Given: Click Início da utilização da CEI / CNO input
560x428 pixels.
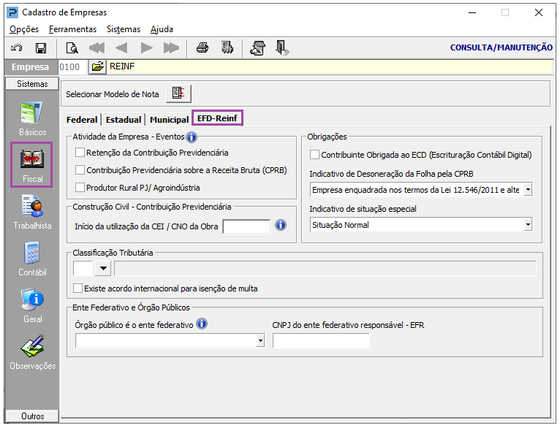Looking at the screenshot, I should (246, 226).
